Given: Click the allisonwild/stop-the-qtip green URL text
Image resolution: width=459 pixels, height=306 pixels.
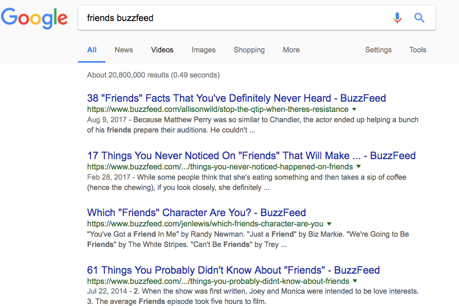Looking at the screenshot, I should click(x=218, y=109).
